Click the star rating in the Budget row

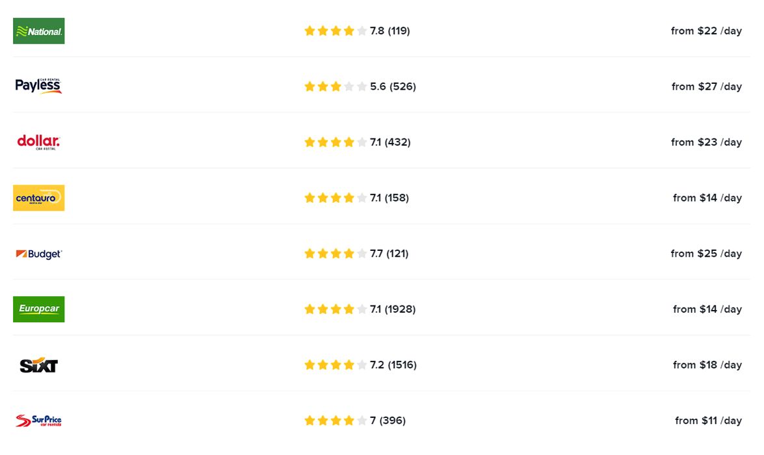[336, 253]
